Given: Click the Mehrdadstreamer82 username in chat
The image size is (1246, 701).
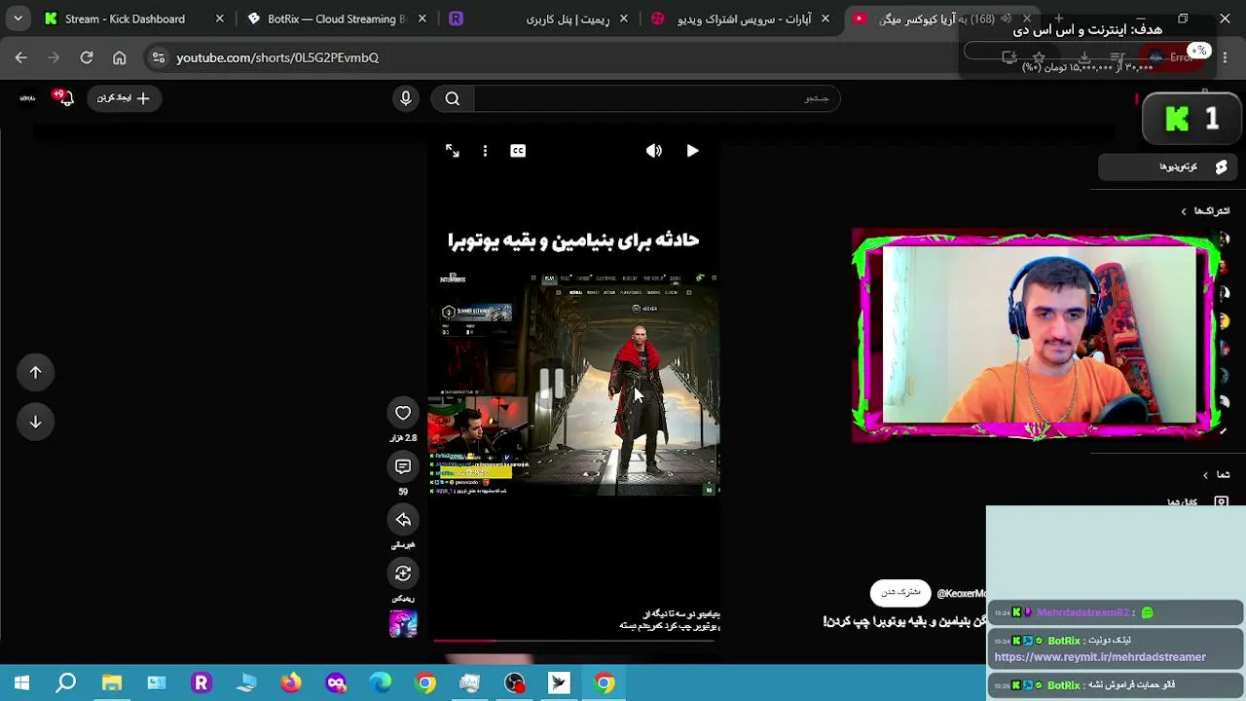Looking at the screenshot, I should tap(1082, 612).
